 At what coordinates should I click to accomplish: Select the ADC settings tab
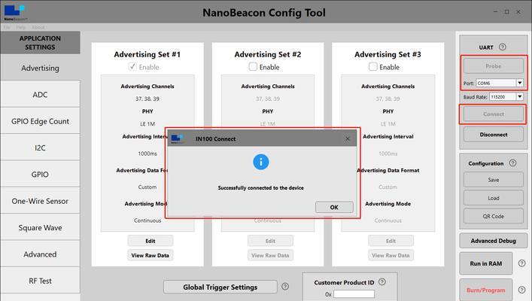point(40,94)
